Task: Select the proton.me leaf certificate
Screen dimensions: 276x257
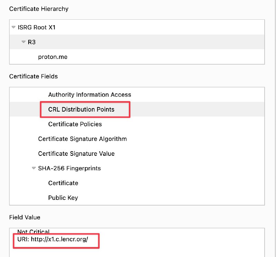Action: click(x=52, y=57)
